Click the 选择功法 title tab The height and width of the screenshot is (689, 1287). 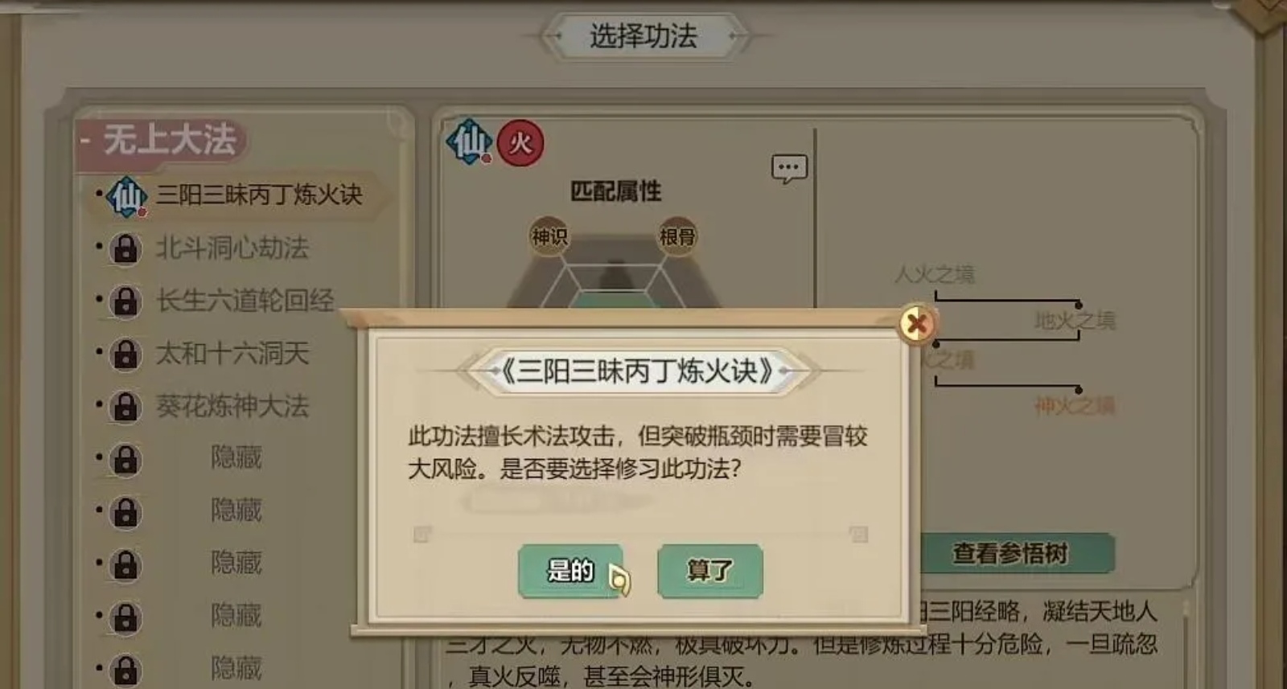643,36
